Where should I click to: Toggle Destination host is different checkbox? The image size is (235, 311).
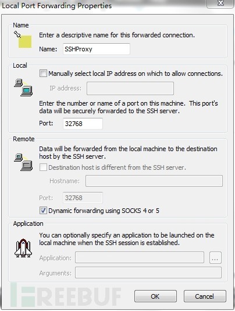coord(43,167)
